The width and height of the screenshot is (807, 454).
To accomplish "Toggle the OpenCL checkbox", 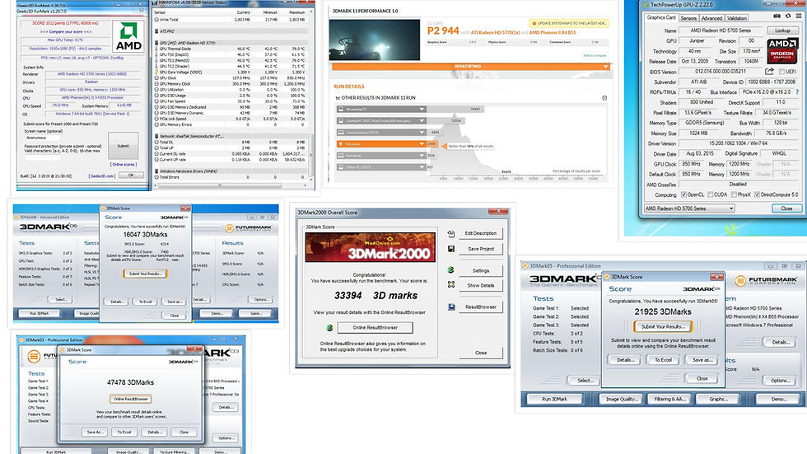I will tap(683, 194).
